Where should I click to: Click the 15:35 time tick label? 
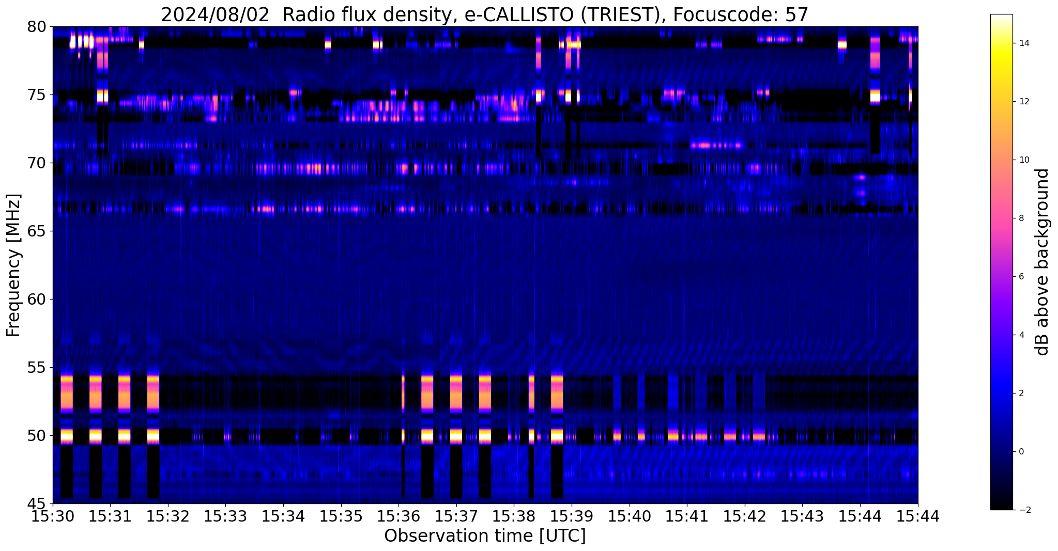[341, 516]
